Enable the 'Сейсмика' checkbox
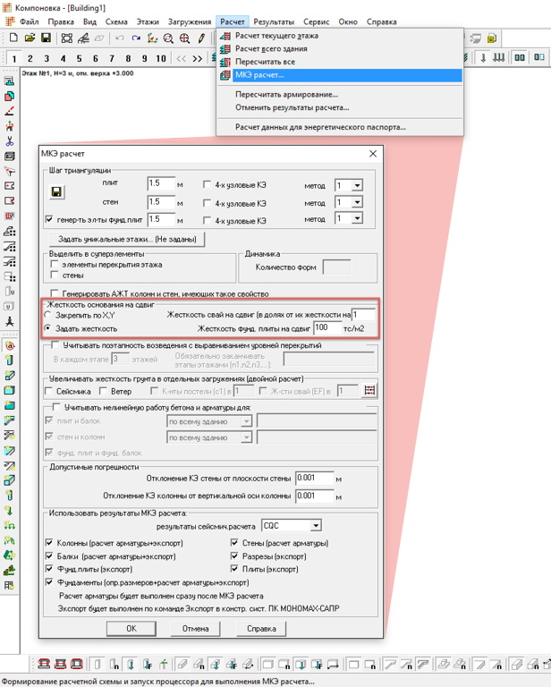 point(50,392)
